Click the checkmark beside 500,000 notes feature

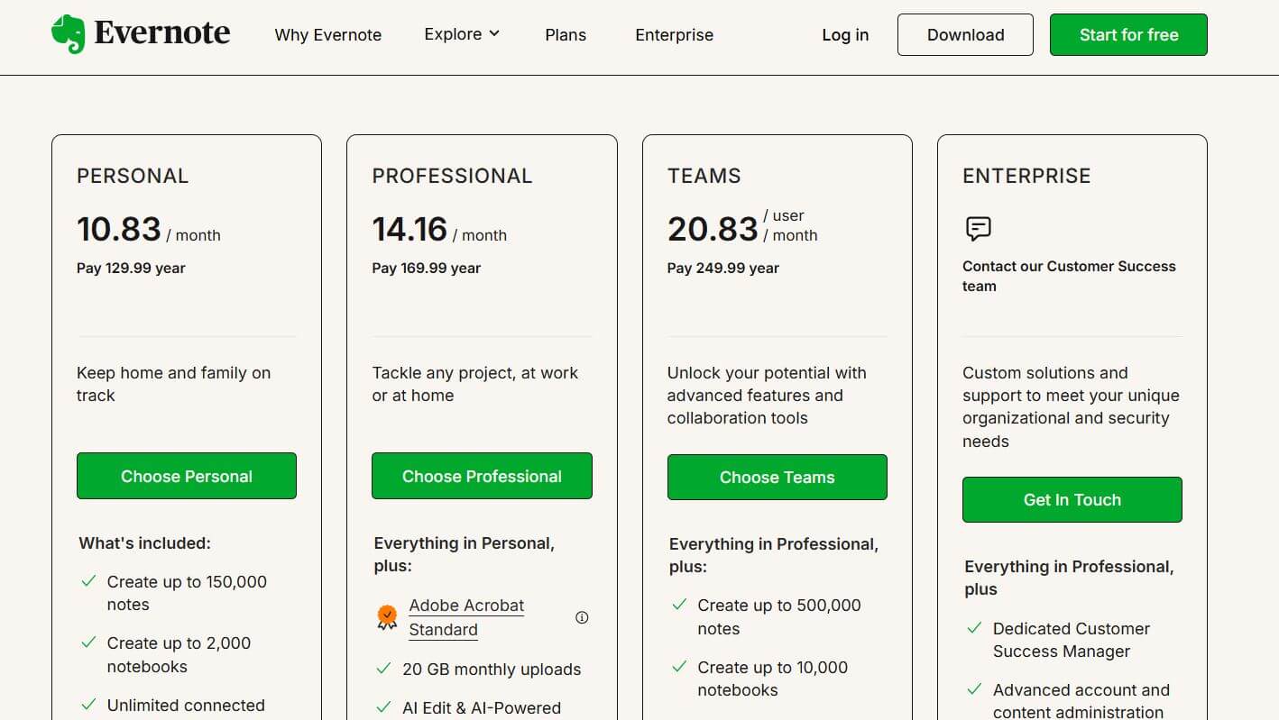(x=678, y=605)
